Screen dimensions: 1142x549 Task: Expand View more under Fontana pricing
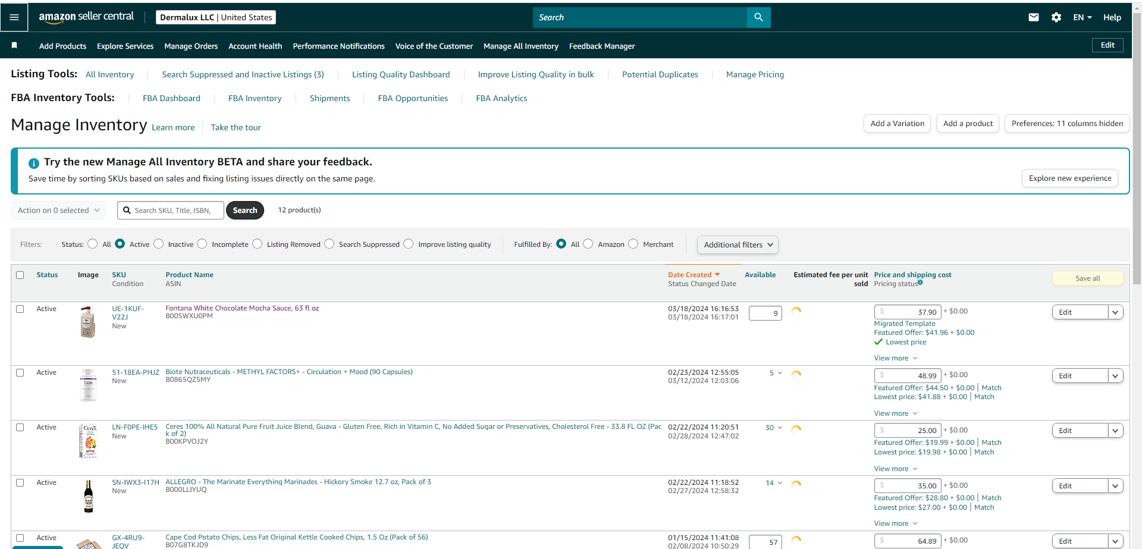click(x=896, y=358)
